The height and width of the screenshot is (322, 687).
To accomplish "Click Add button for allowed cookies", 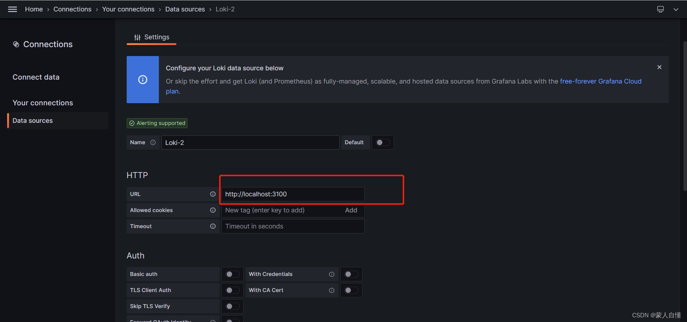I will 351,210.
